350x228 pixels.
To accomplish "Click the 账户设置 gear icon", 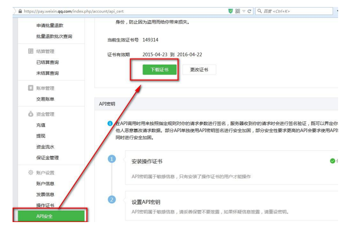I will coord(30,173).
